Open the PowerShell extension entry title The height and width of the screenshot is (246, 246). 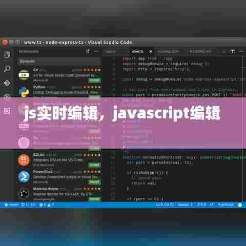pyautogui.click(x=43, y=171)
